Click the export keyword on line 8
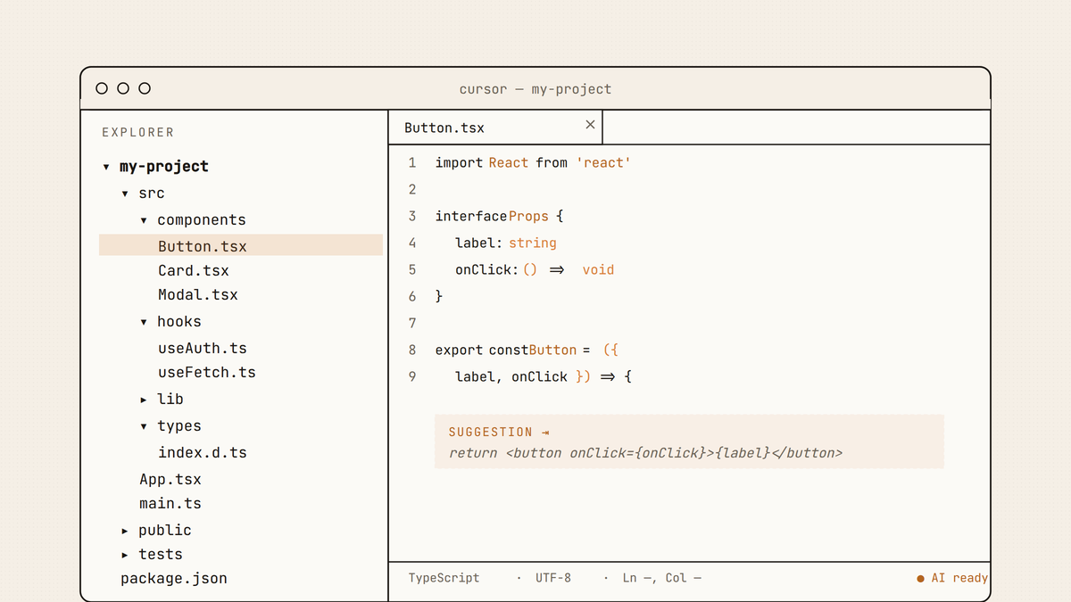The width and height of the screenshot is (1071, 602). (x=460, y=350)
